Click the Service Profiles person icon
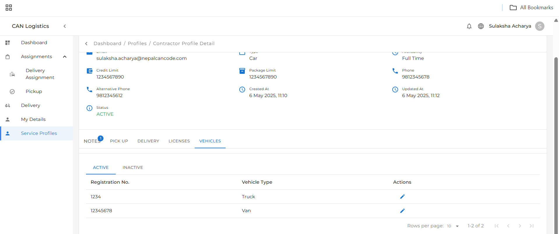 (8, 133)
